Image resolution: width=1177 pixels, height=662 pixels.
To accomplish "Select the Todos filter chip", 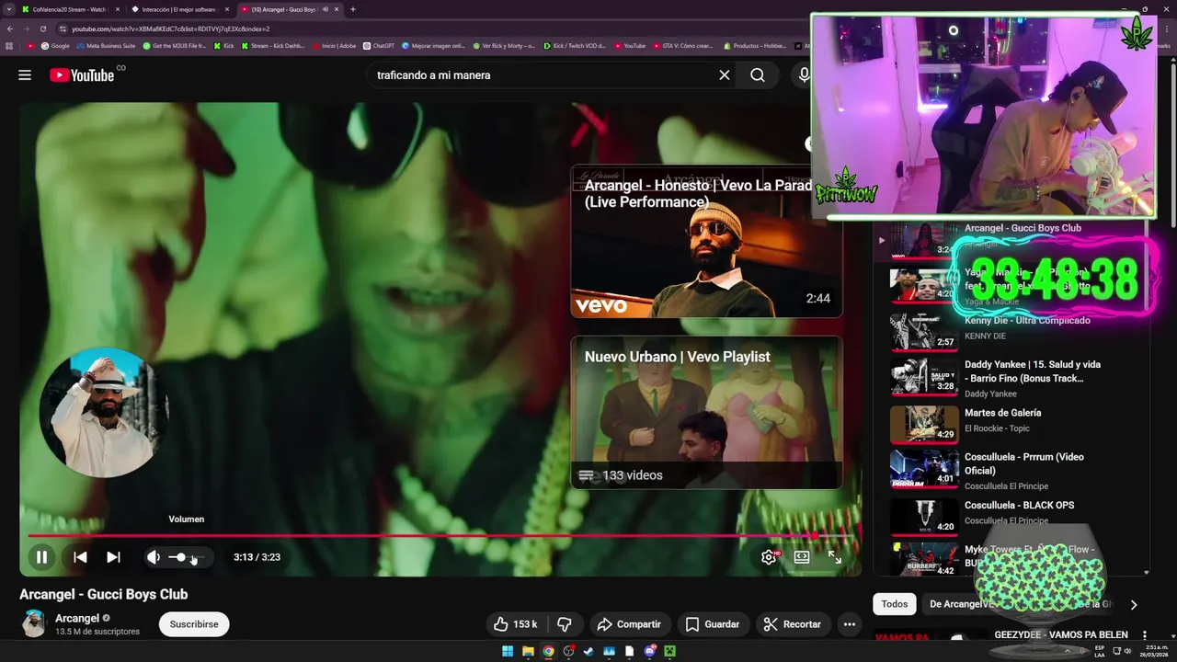I will click(x=895, y=604).
